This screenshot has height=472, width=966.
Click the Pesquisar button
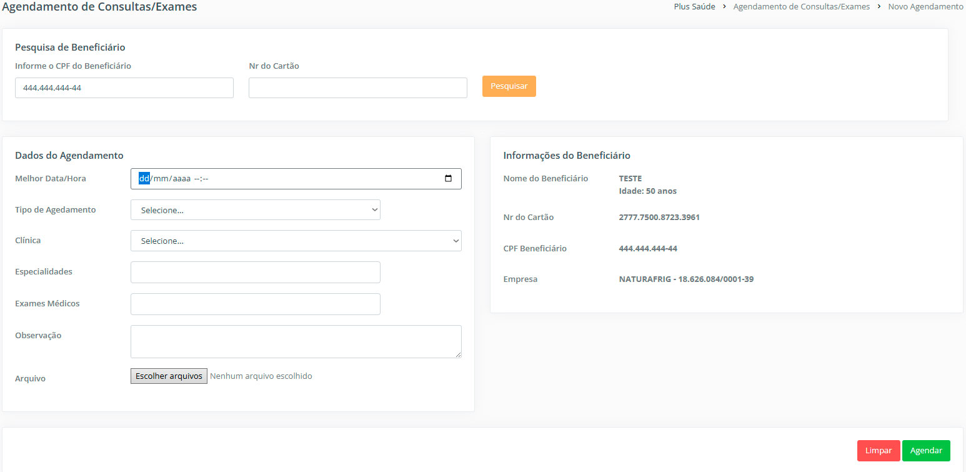click(x=509, y=86)
